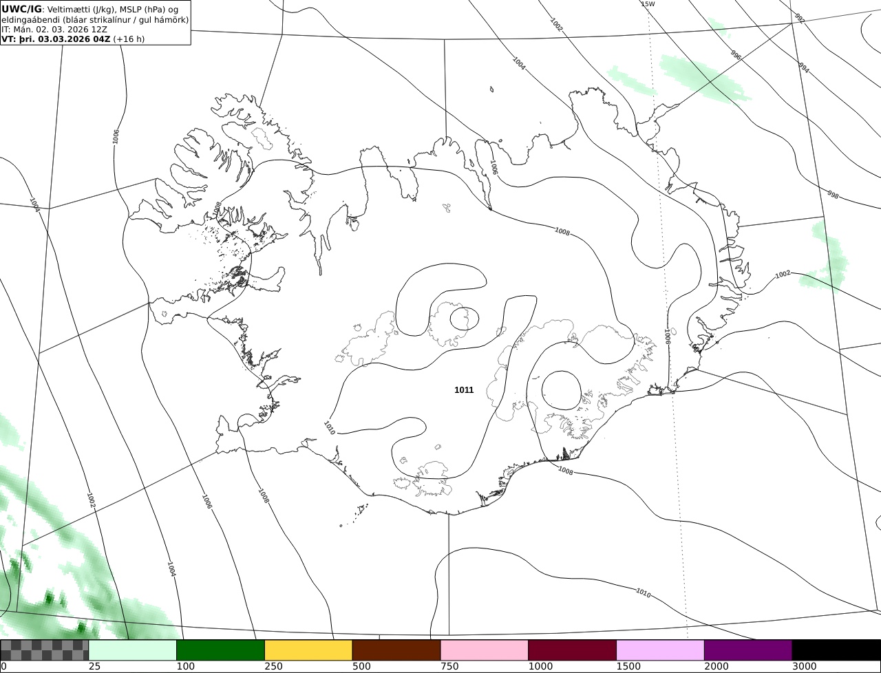Click the "15W" longitude label

click(x=648, y=4)
